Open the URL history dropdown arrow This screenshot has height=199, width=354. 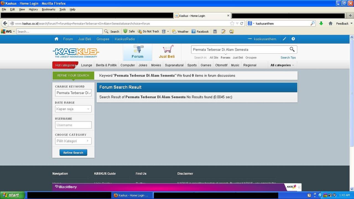click(x=237, y=23)
